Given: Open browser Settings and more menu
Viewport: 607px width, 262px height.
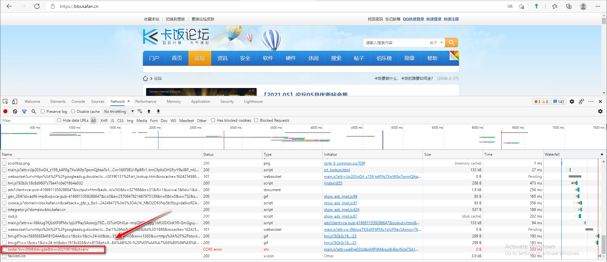Looking at the screenshot, I should pyautogui.click(x=598, y=6).
